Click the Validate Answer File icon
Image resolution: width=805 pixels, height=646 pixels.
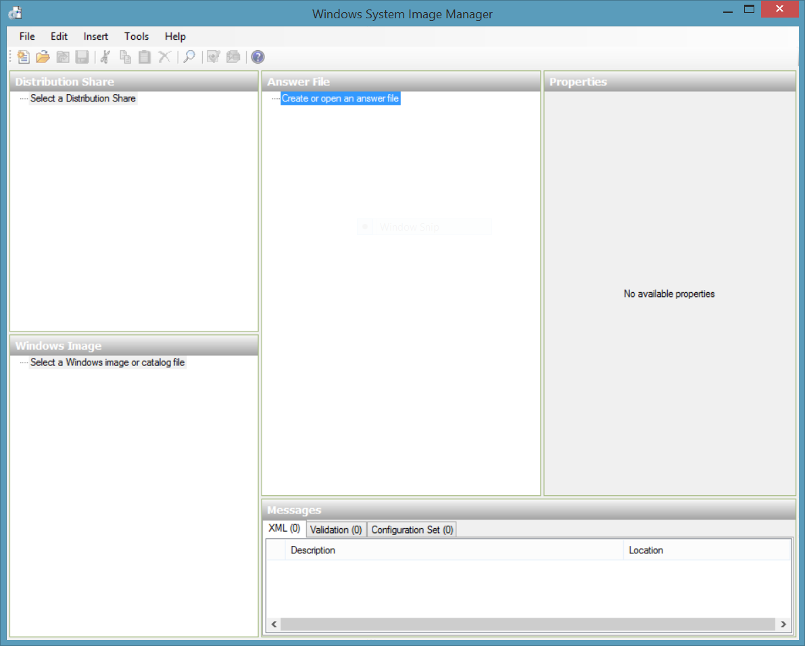click(214, 57)
